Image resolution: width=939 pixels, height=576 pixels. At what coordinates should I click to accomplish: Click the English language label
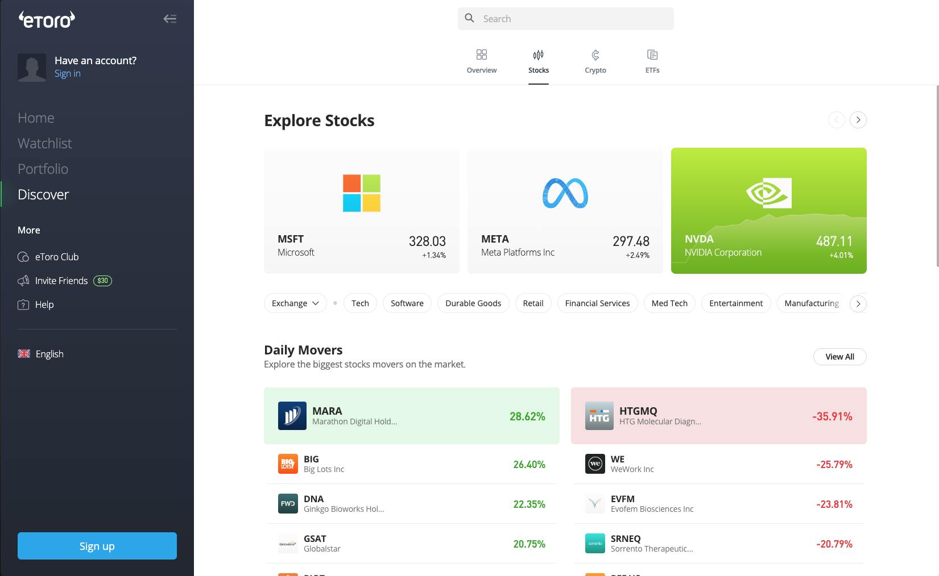pyautogui.click(x=49, y=354)
